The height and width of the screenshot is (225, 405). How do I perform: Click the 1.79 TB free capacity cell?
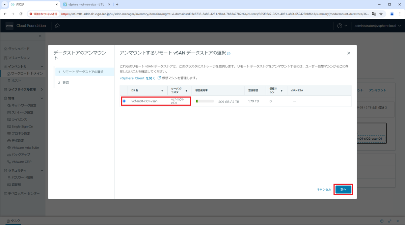click(253, 101)
